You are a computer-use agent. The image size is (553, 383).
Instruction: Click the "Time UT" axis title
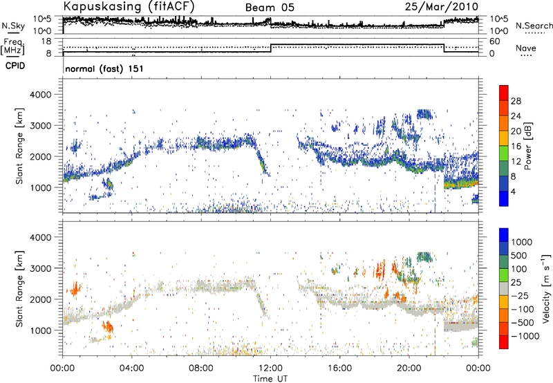pos(270,379)
